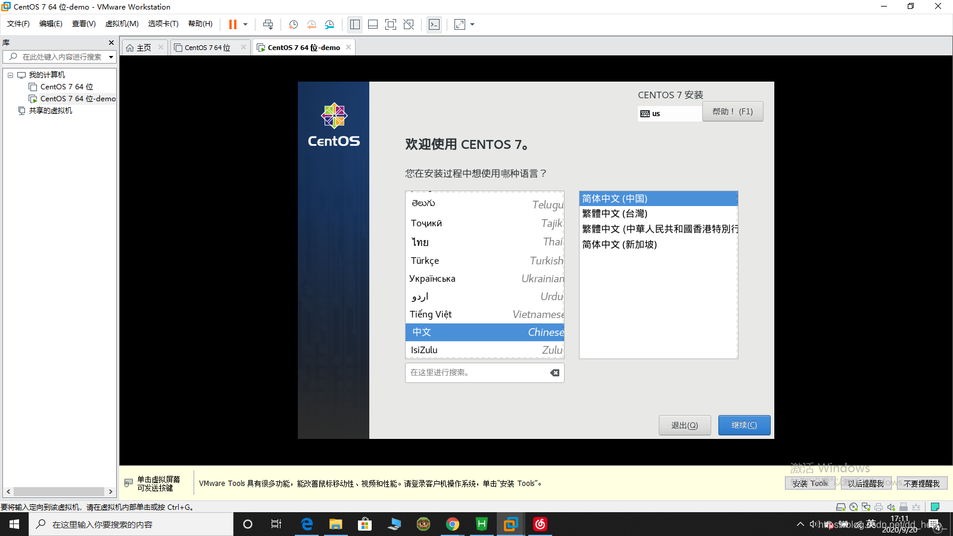The width and height of the screenshot is (953, 536).
Task: Select Urdu in the language list
Action: (x=485, y=297)
